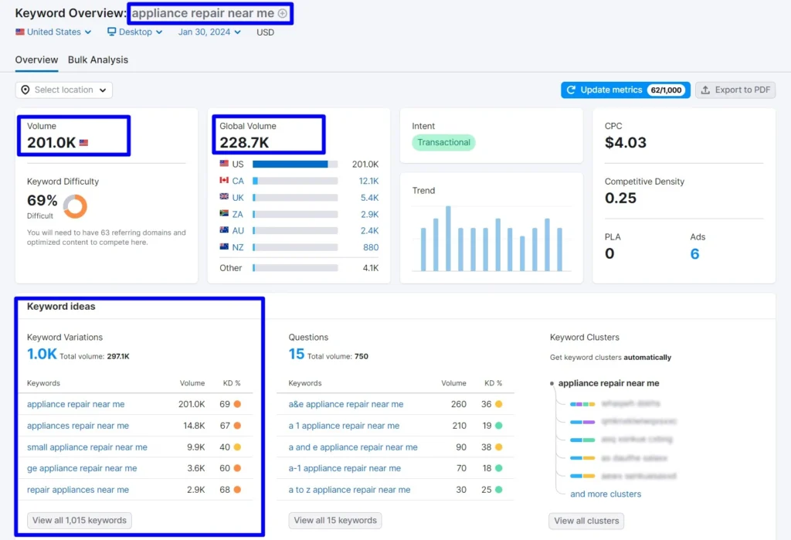
Task: Click the NZ volume value 880
Action: pos(371,247)
